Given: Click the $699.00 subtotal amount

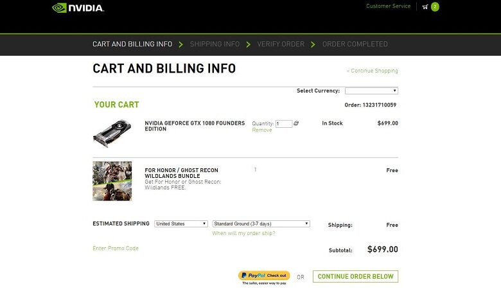Looking at the screenshot, I should 383,249.
